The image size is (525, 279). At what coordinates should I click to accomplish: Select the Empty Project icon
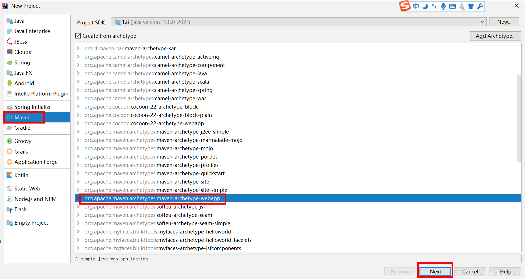click(9, 223)
